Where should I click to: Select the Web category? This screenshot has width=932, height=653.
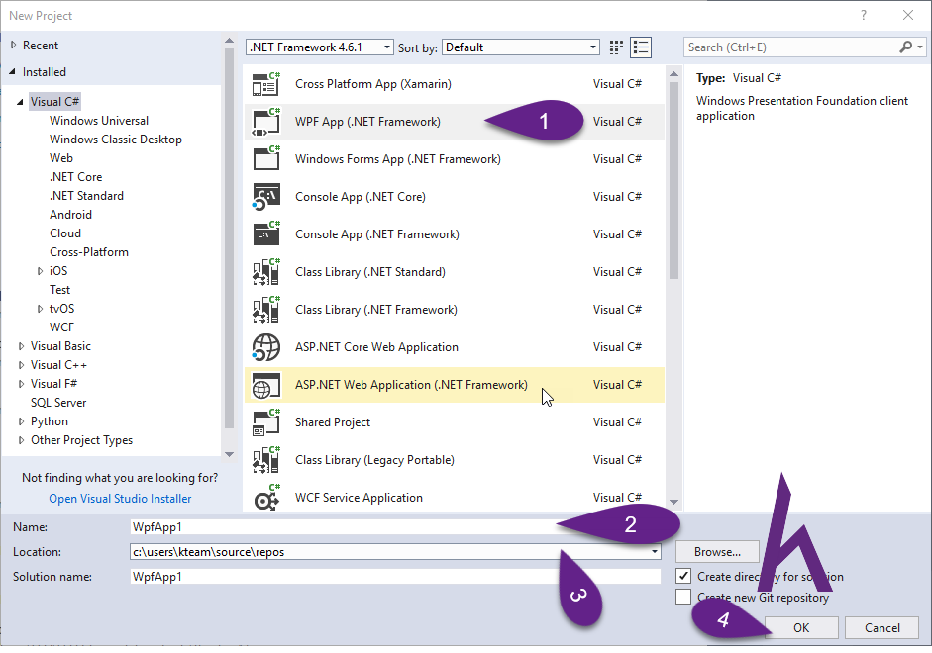[x=61, y=158]
